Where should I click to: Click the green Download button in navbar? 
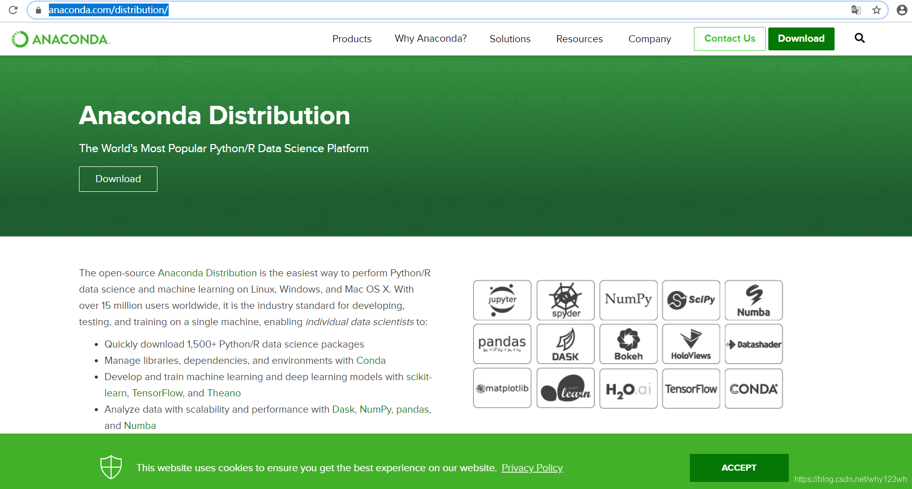pyautogui.click(x=801, y=39)
